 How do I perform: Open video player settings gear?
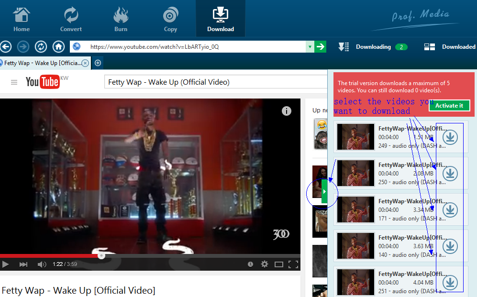click(x=265, y=264)
